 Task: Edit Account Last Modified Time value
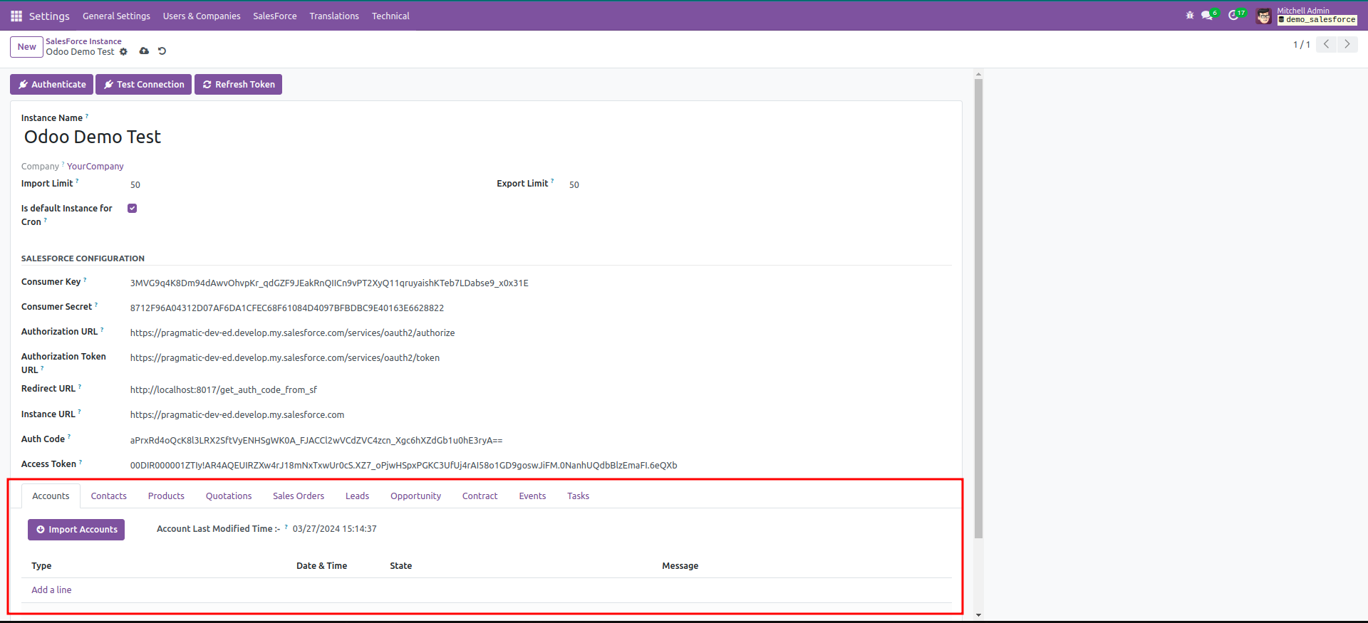click(x=334, y=529)
